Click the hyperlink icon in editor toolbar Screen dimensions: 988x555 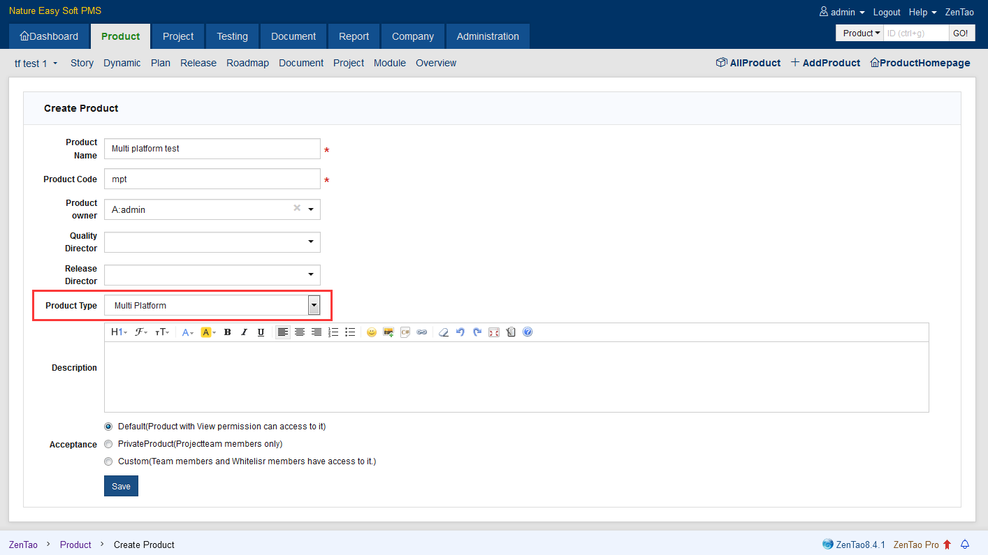coord(422,332)
